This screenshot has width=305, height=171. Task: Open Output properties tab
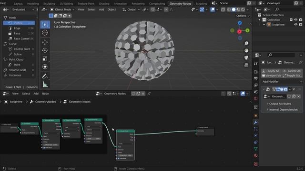coord(256,78)
